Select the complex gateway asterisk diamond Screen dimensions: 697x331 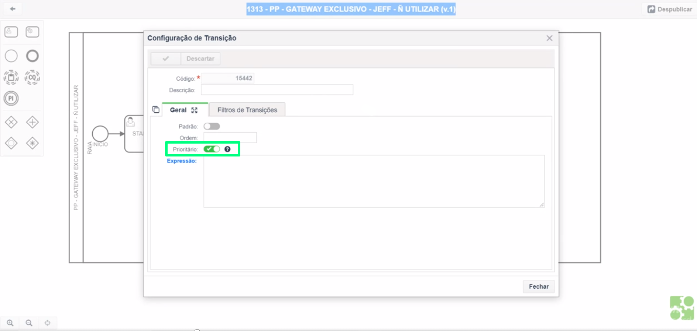coord(32,143)
